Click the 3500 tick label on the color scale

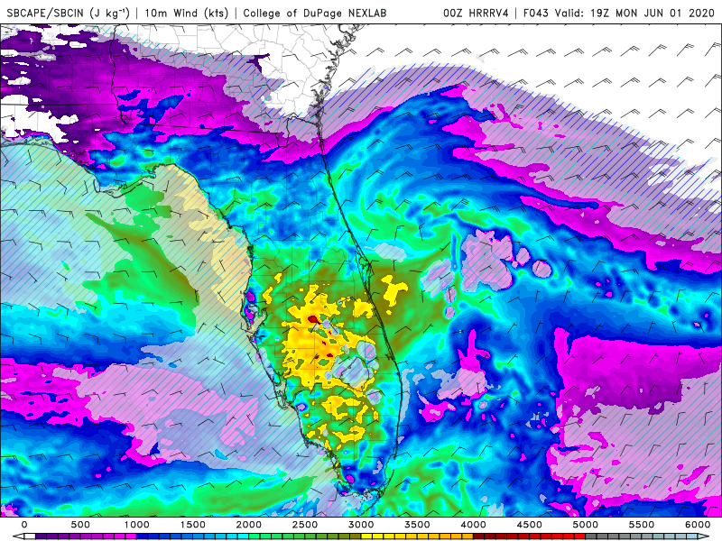coord(417,525)
